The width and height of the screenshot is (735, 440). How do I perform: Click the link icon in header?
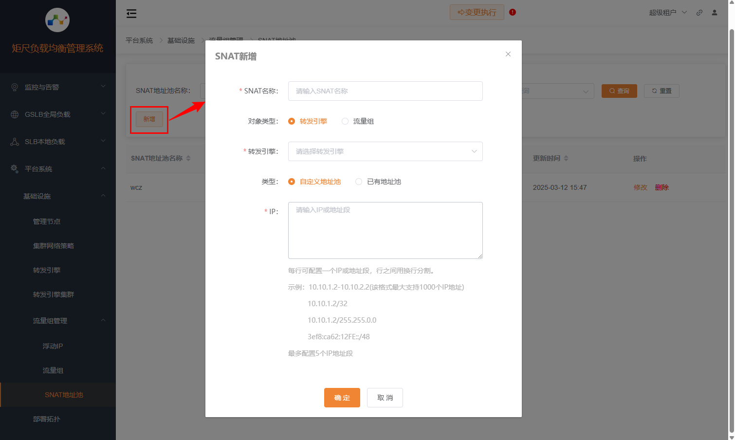point(699,13)
